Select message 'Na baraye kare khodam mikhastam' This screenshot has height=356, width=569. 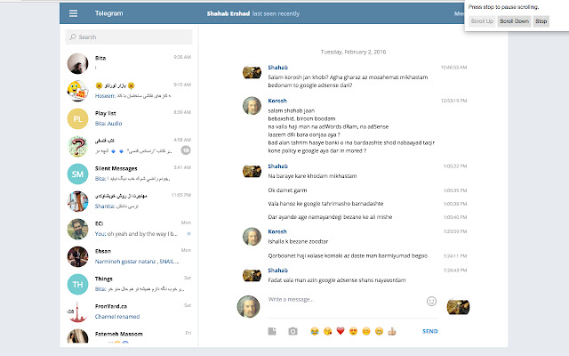[312, 176]
